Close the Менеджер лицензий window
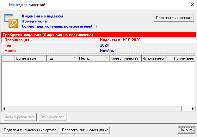Image resolution: width=197 pixels, height=137 pixels. [x=193, y=5]
